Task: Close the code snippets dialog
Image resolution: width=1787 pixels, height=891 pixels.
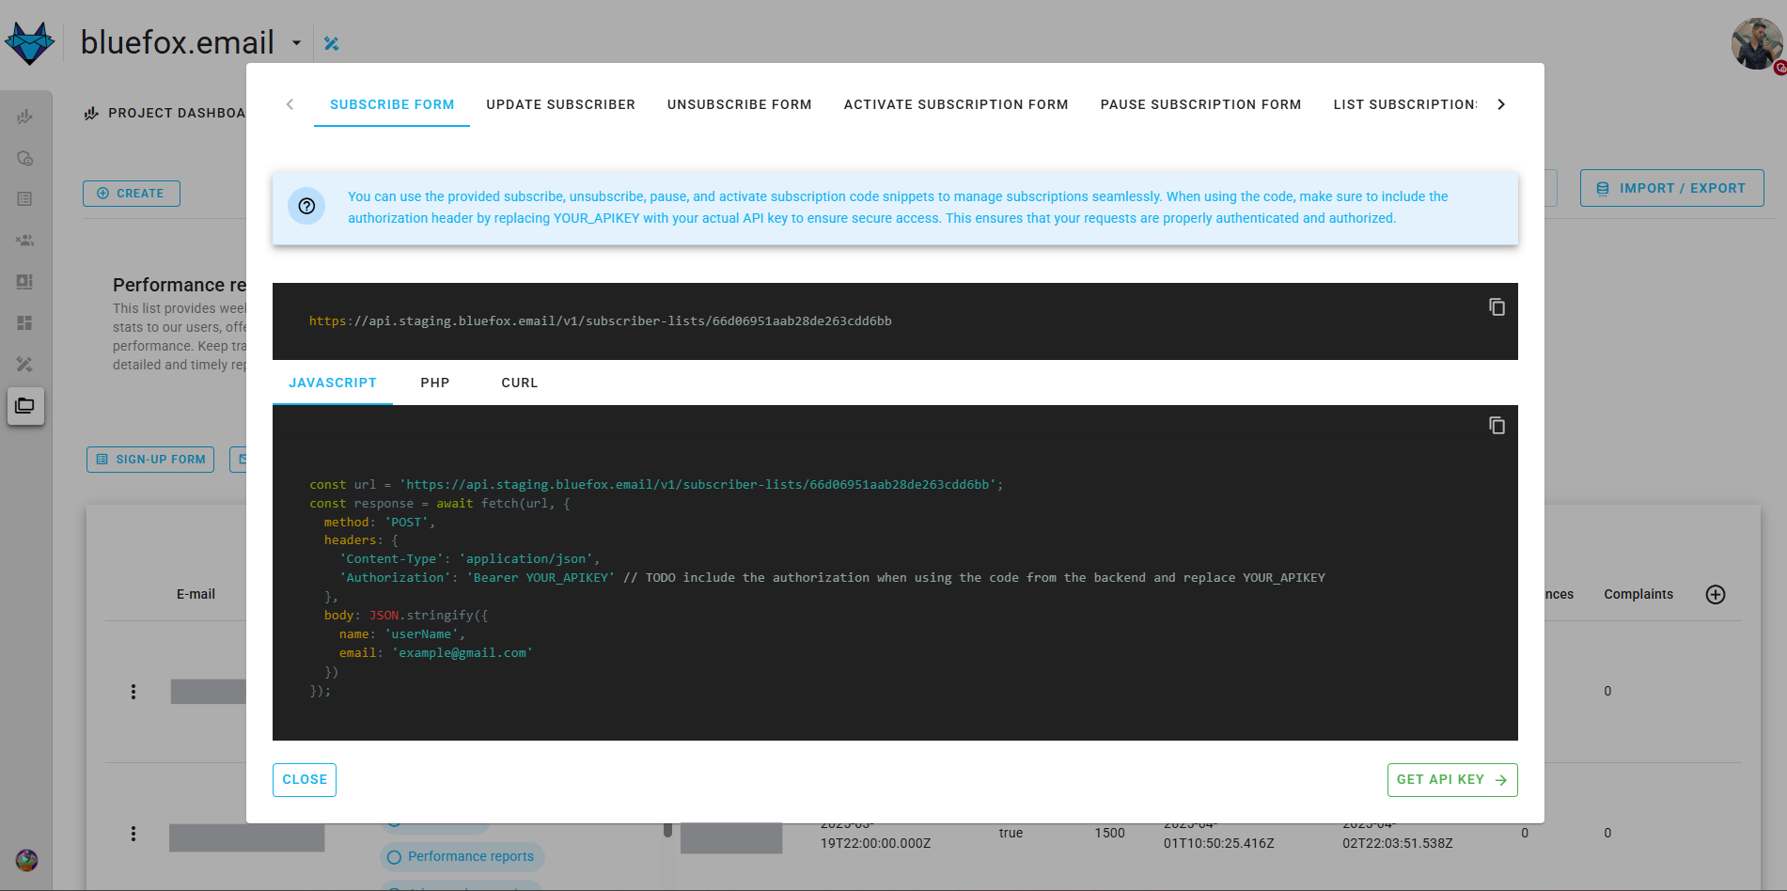Action: pos(305,780)
